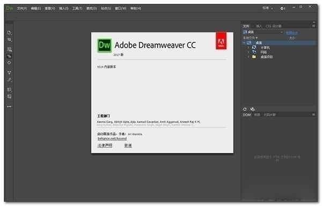
Task: Click the refresh icon in Files panel
Action: coord(245,109)
